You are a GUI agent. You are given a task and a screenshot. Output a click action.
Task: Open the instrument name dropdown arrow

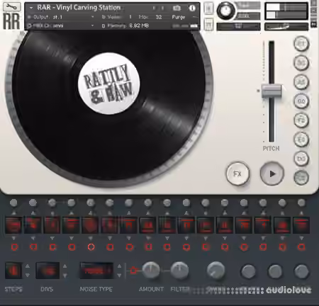(31, 8)
